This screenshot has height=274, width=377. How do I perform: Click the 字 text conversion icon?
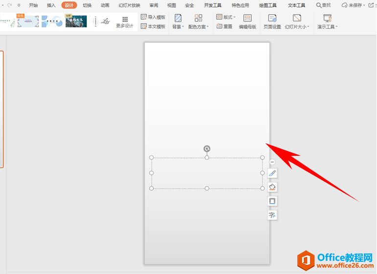coord(272,215)
